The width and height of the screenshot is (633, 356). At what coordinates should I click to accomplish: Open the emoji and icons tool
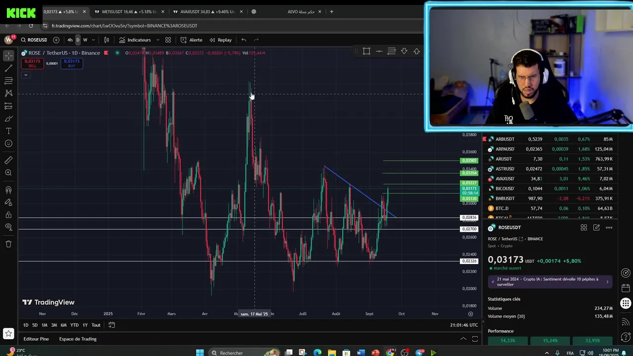pyautogui.click(x=8, y=143)
